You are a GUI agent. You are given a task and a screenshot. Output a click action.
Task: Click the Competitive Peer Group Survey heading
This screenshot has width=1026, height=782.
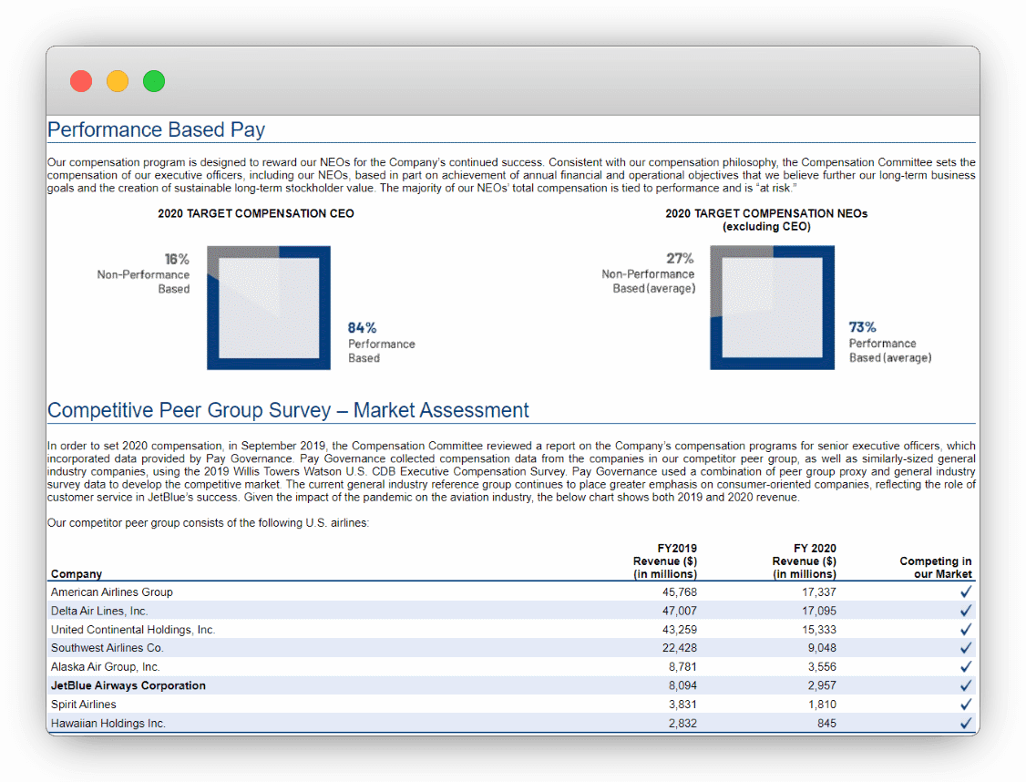coord(288,410)
